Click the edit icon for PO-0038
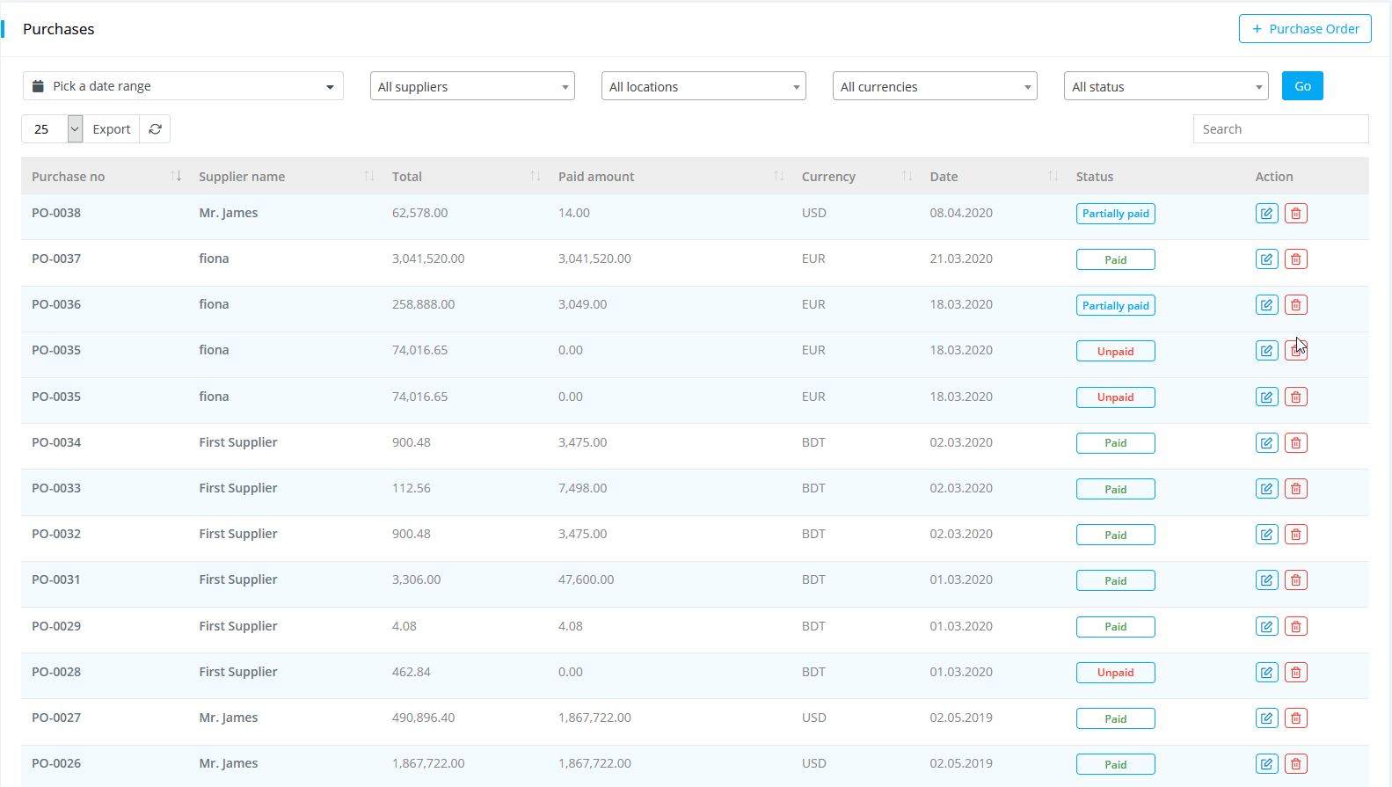The image size is (1392, 787). pyautogui.click(x=1266, y=214)
